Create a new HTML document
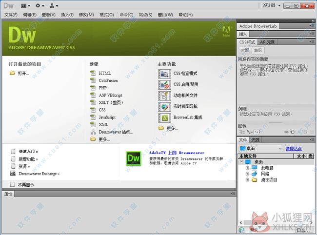Image resolution: width=317 pixels, height=235 pixels. pos(104,73)
